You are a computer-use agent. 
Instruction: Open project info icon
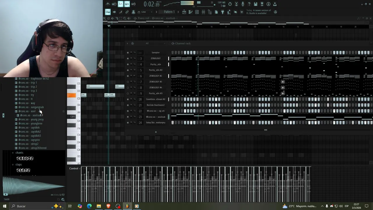click(268, 4)
